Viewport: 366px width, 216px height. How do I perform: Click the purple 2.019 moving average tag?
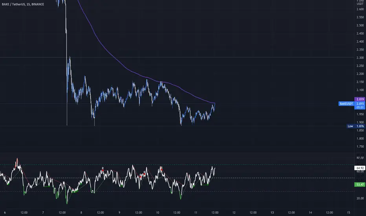360,99
